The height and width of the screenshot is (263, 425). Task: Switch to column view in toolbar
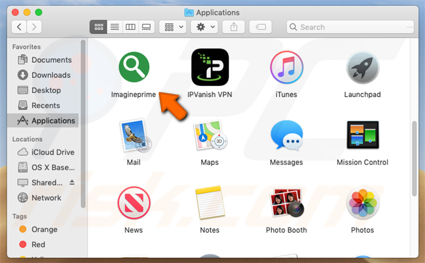[x=130, y=27]
